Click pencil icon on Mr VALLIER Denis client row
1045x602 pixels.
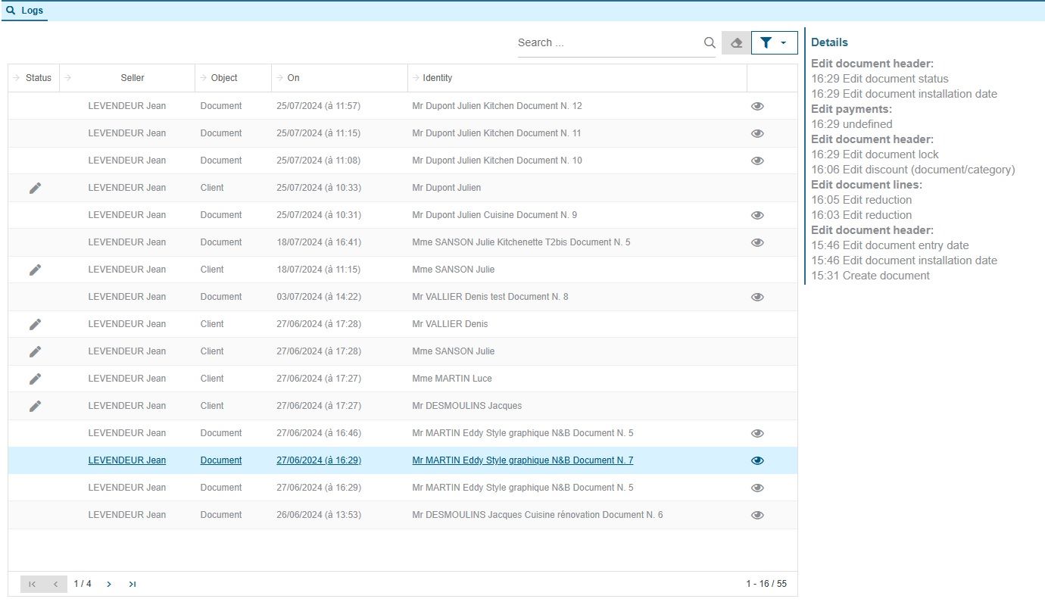click(x=35, y=324)
